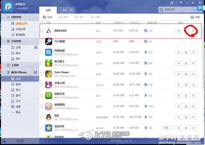
Task: Click the 备份 backup toolbar button
Action: point(79,17)
